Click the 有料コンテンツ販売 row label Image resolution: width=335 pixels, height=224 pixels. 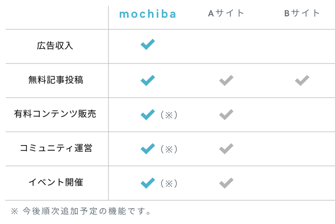[x=55, y=114]
